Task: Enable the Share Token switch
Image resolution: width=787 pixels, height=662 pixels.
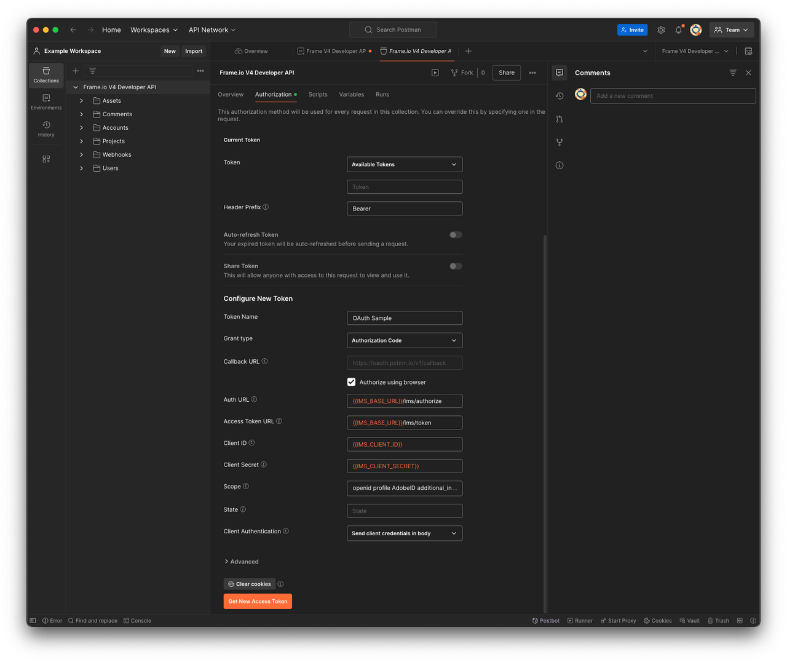Action: click(x=456, y=266)
